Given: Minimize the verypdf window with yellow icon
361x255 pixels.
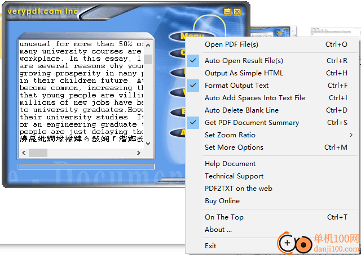Looking at the screenshot, I should [227, 11].
